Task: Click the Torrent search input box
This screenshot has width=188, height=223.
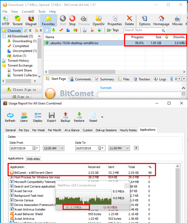Action: (140, 95)
